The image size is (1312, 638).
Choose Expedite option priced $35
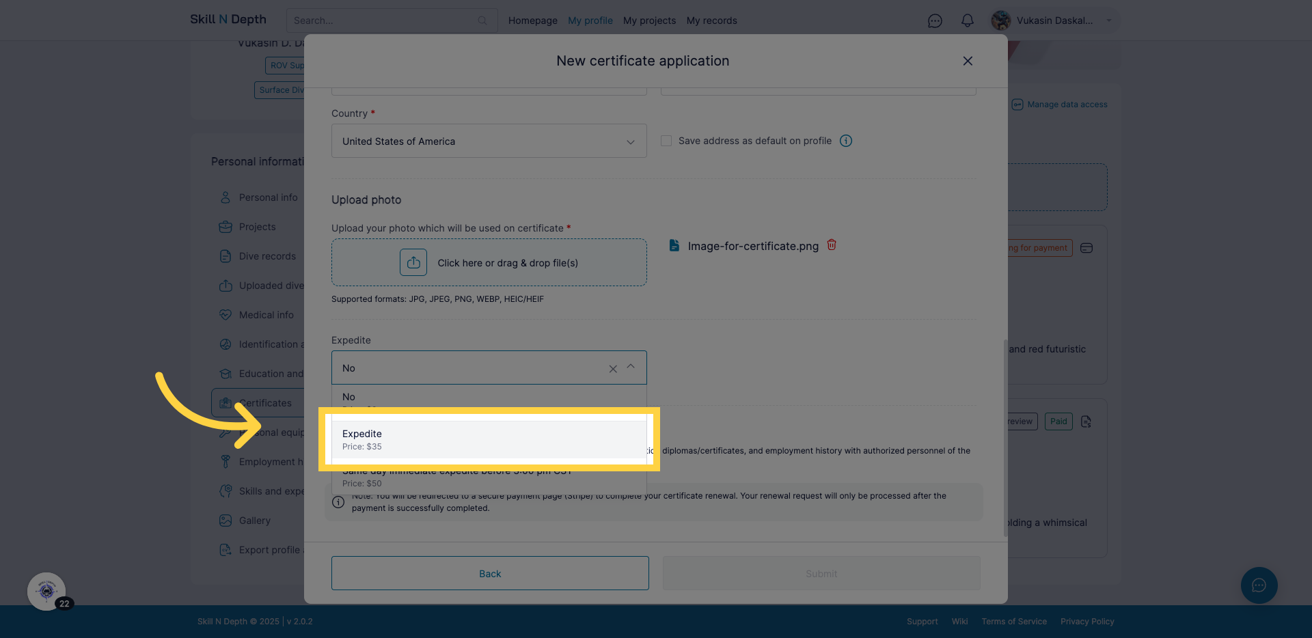pyautogui.click(x=489, y=439)
